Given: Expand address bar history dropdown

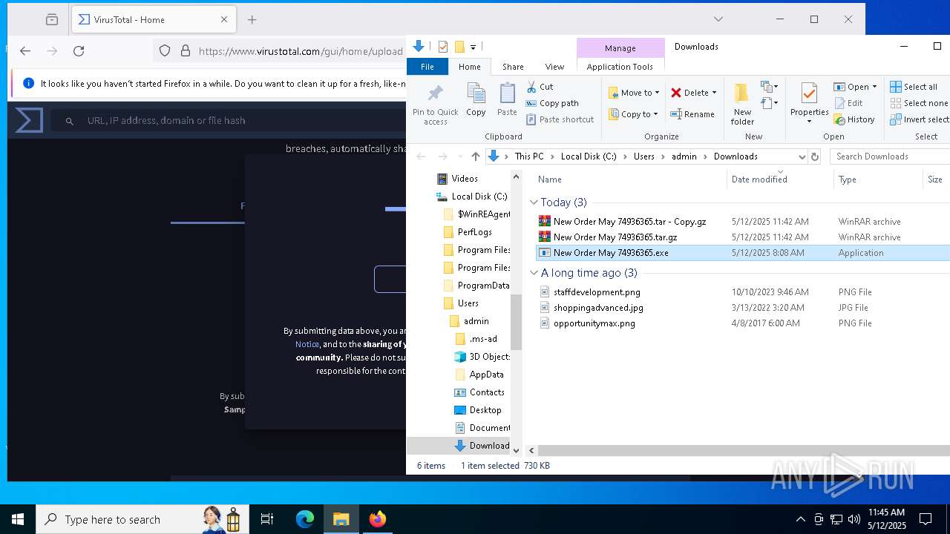Looking at the screenshot, I should (802, 156).
